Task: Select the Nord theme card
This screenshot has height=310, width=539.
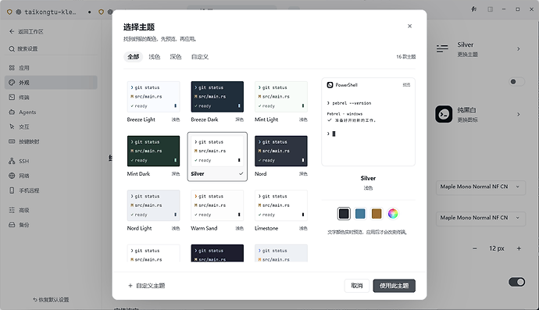Action: 281,156
